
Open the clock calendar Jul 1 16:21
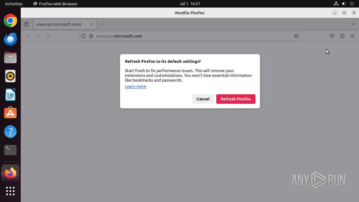[x=190, y=4]
